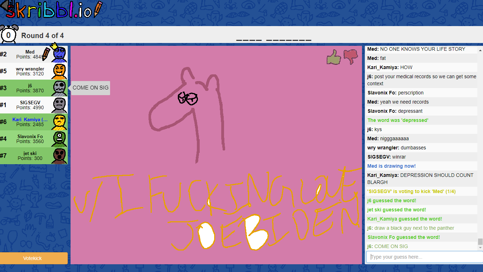This screenshot has height=272, width=483.
Task: Select player name 'SIGSEGV' in scoreboard
Action: 30,103
